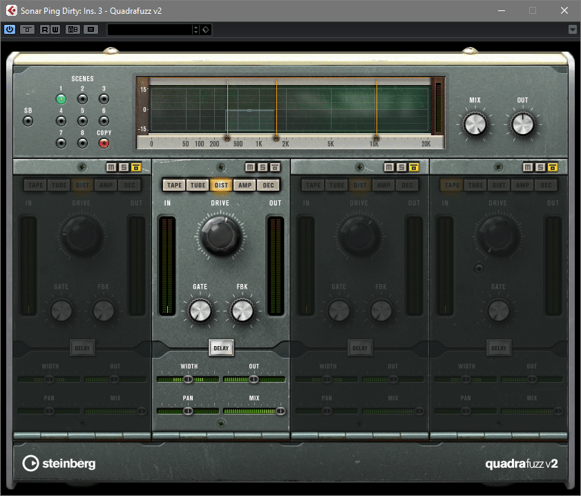Click band 2 FBK knob
This screenshot has height=496, width=581.
[x=242, y=310]
